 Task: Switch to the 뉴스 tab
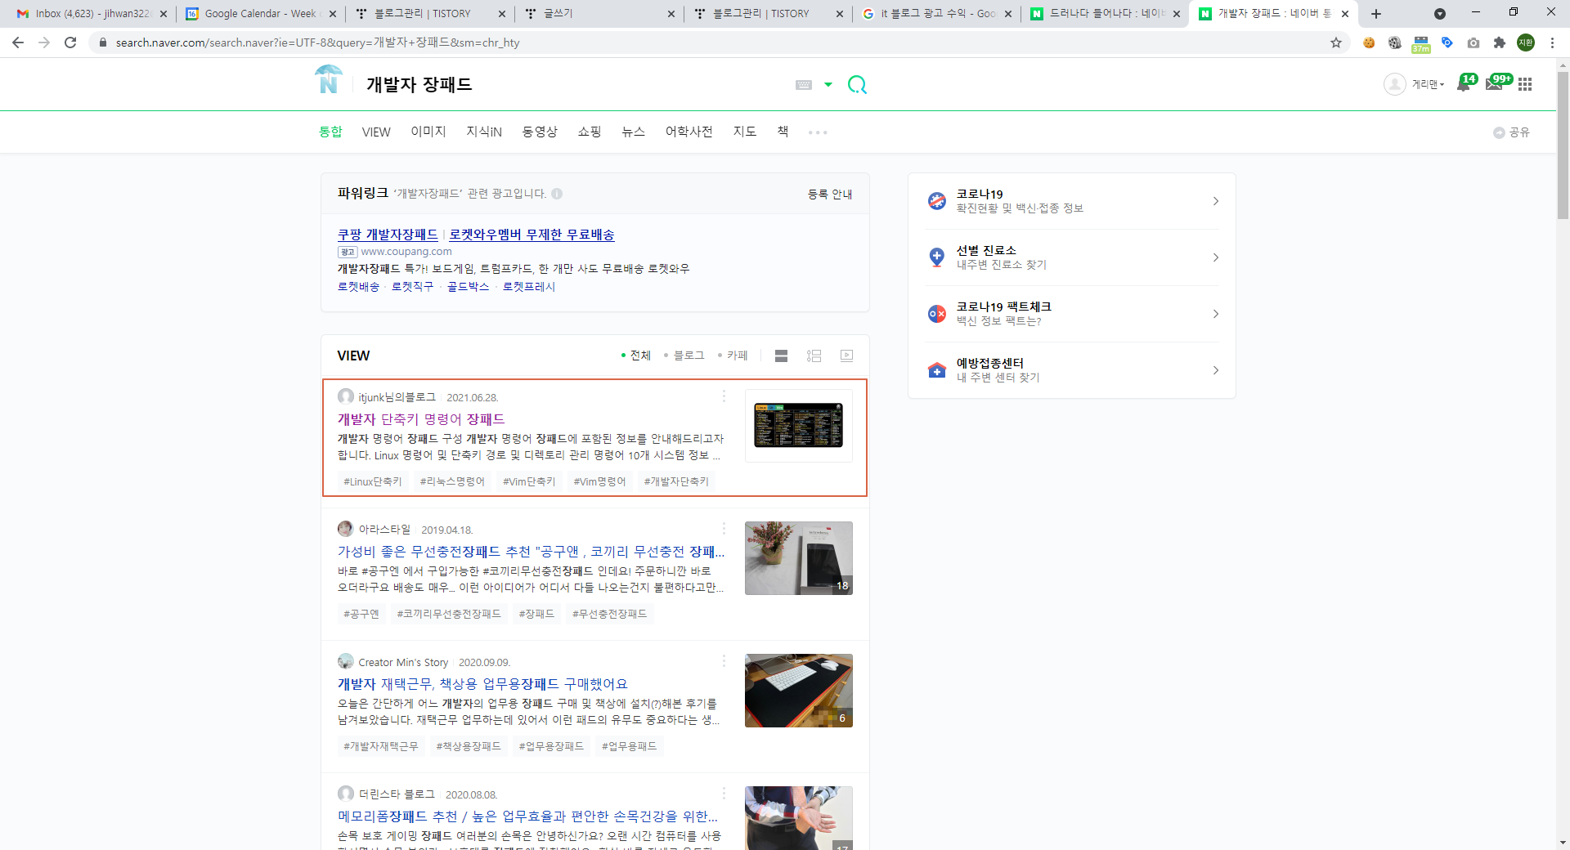tap(634, 132)
